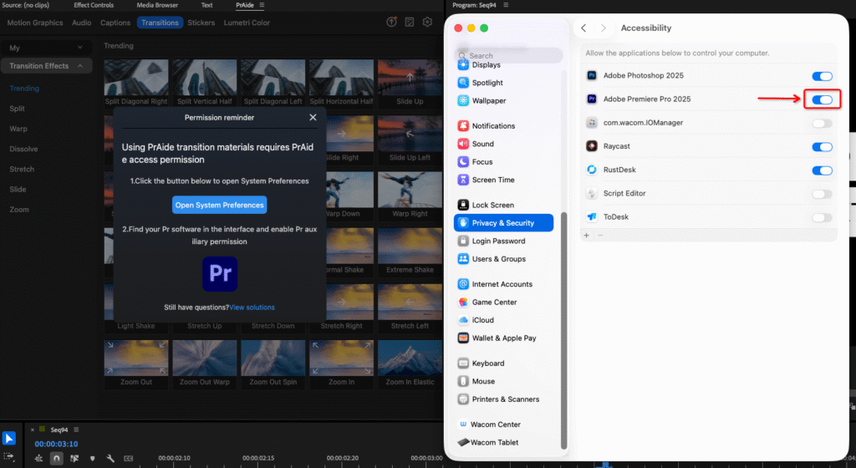Screen dimensions: 856x468
Task: Click the System Settings search field
Action: 509,54
